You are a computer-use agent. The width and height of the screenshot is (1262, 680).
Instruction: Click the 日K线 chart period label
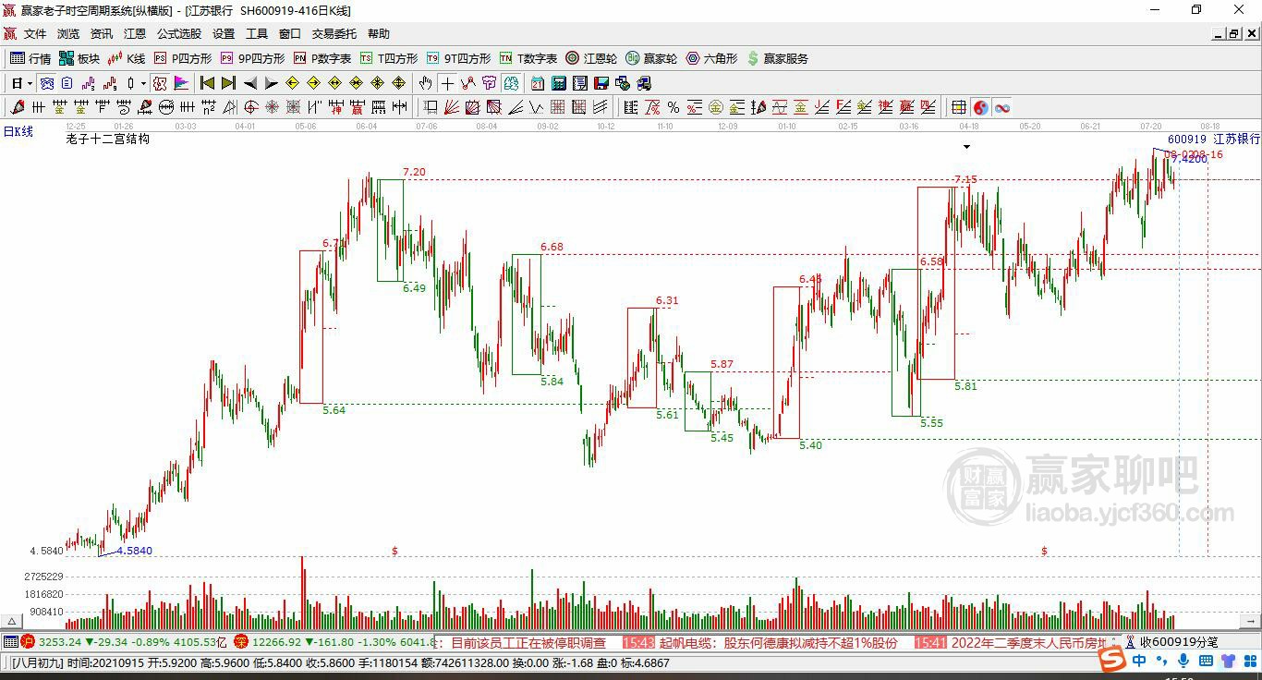point(18,132)
